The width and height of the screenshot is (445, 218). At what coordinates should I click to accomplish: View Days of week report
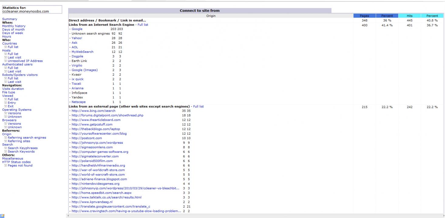12,33
